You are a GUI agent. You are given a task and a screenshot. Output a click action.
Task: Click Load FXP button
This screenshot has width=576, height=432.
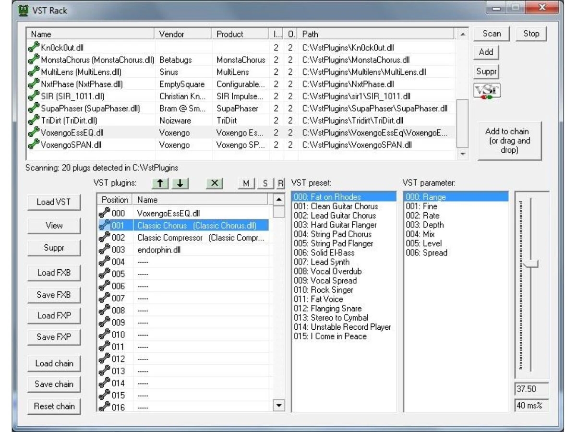point(54,316)
